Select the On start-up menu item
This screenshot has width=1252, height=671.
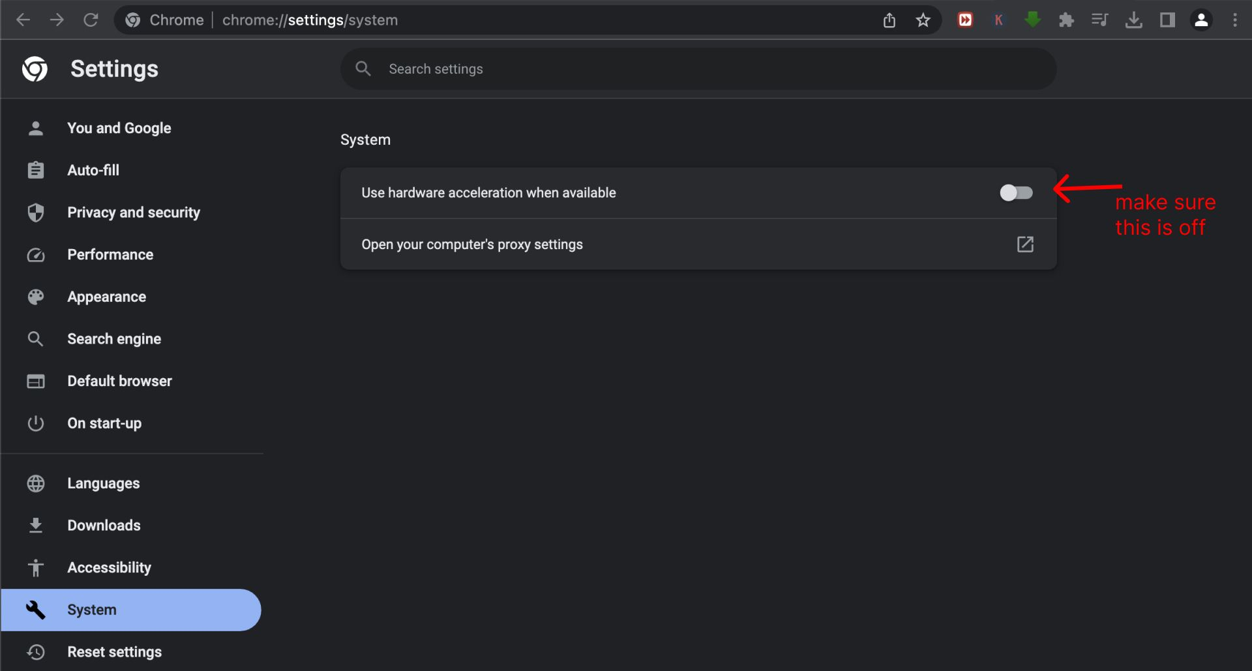click(104, 423)
